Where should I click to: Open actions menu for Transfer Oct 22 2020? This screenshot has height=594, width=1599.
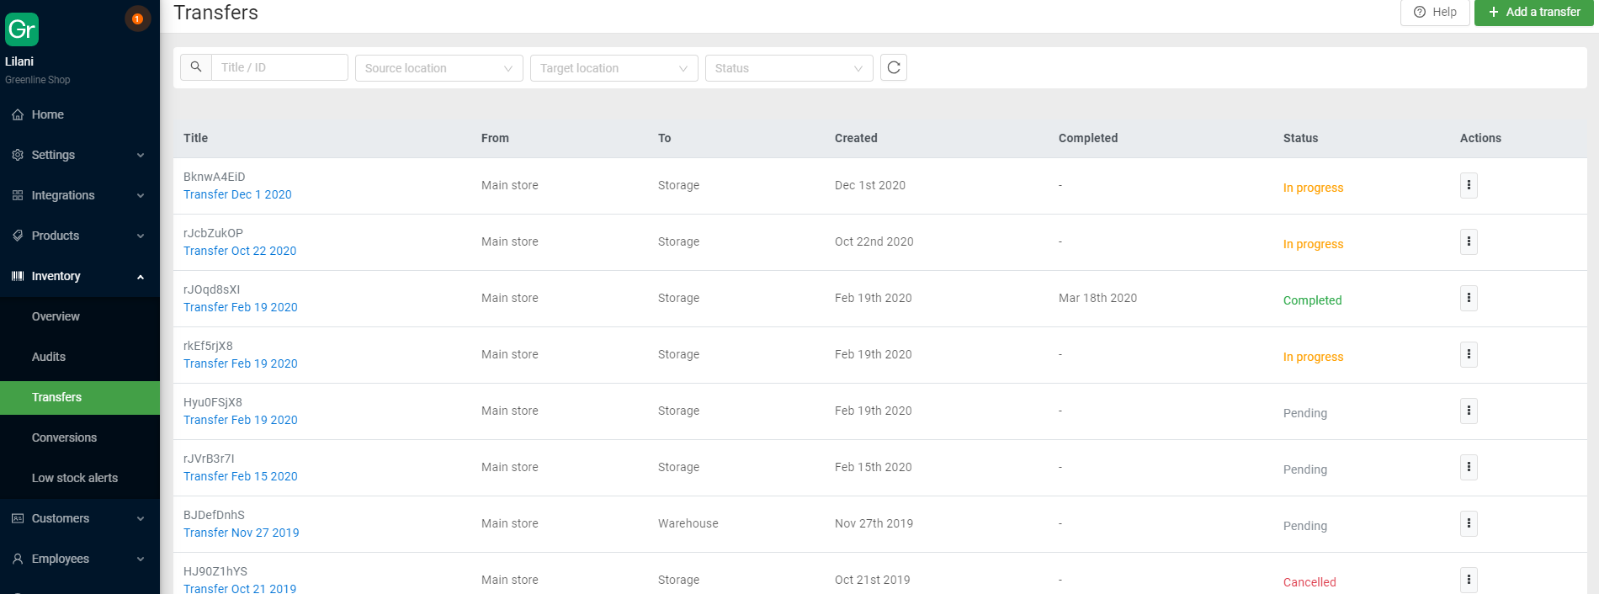click(x=1469, y=241)
